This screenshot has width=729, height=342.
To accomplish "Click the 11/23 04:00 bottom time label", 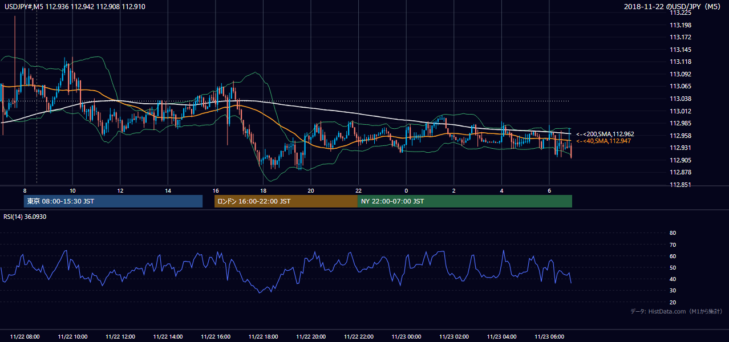I will tap(501, 337).
